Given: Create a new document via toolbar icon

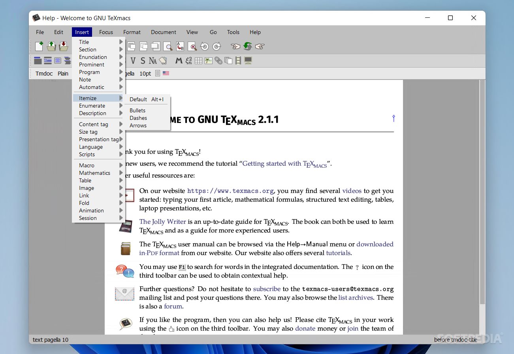Looking at the screenshot, I should 39,46.
